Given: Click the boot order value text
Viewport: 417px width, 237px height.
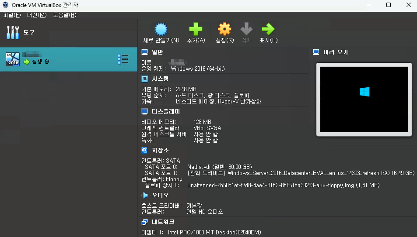Looking at the screenshot, I should click(x=212, y=95).
